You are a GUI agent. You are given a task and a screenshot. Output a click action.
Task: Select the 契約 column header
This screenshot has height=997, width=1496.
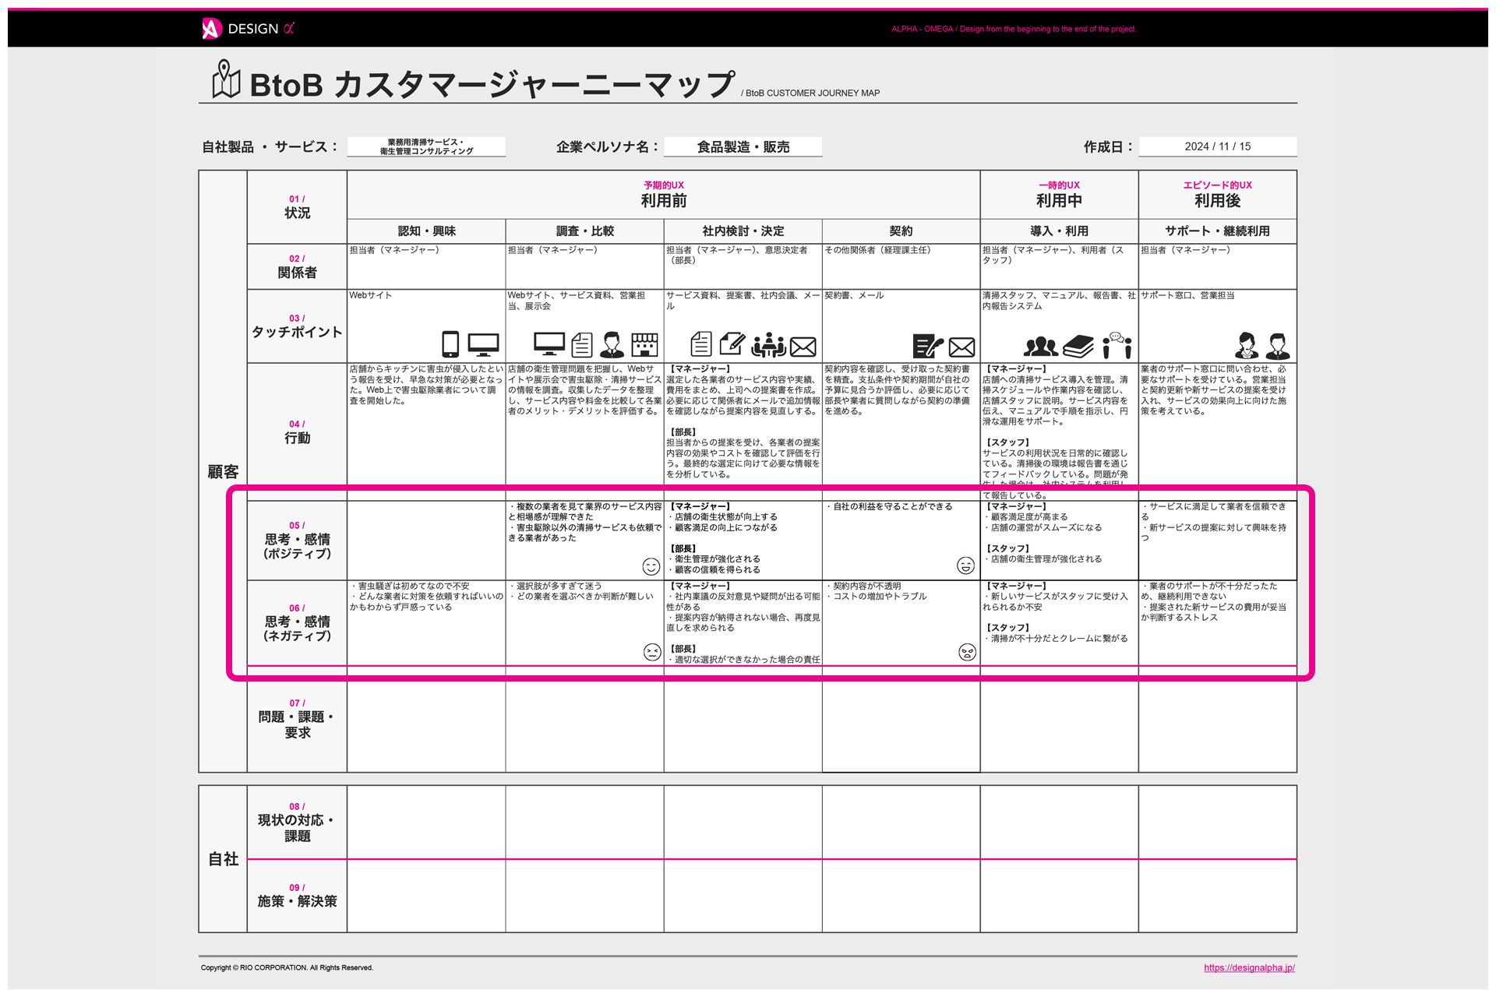point(901,231)
